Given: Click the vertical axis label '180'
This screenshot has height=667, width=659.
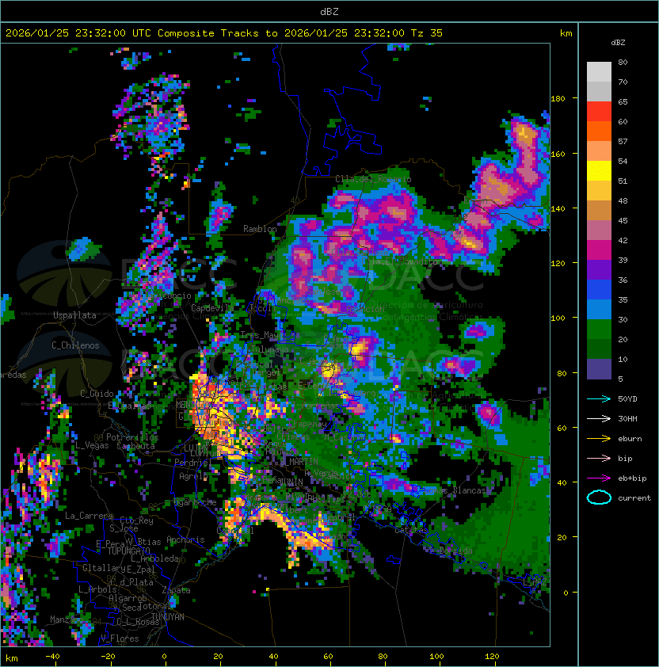Looking at the screenshot, I should 558,99.
